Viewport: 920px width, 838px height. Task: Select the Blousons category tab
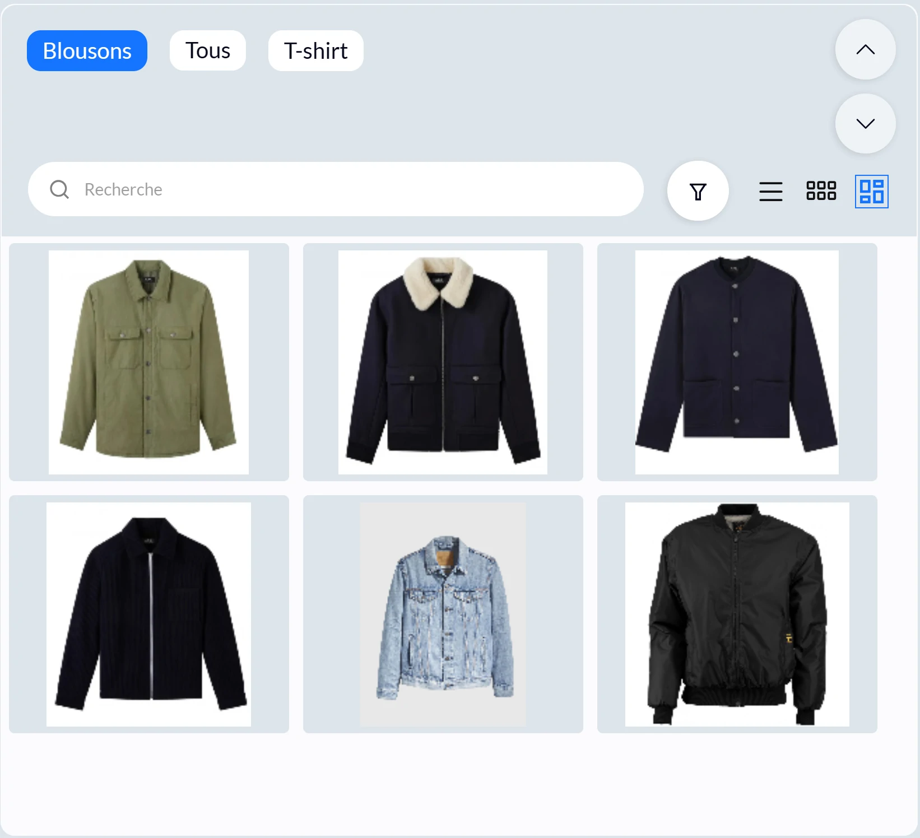87,51
